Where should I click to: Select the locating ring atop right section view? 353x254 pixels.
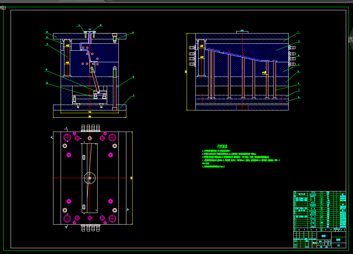pos(242,32)
